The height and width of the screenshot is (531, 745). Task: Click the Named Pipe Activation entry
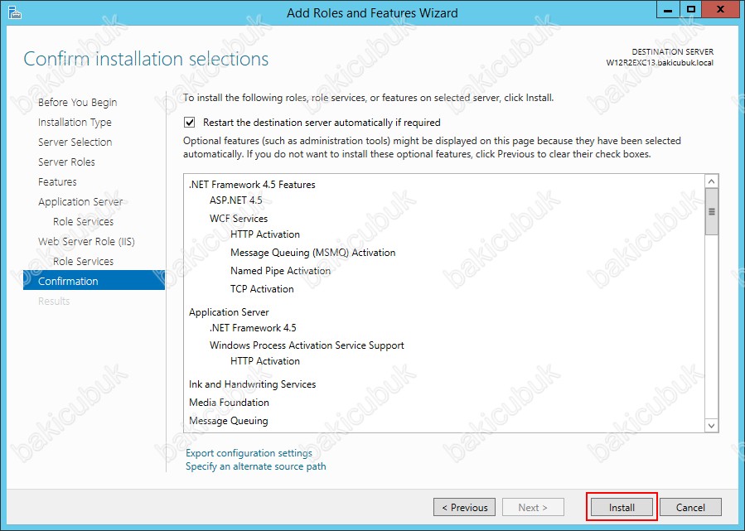point(280,271)
